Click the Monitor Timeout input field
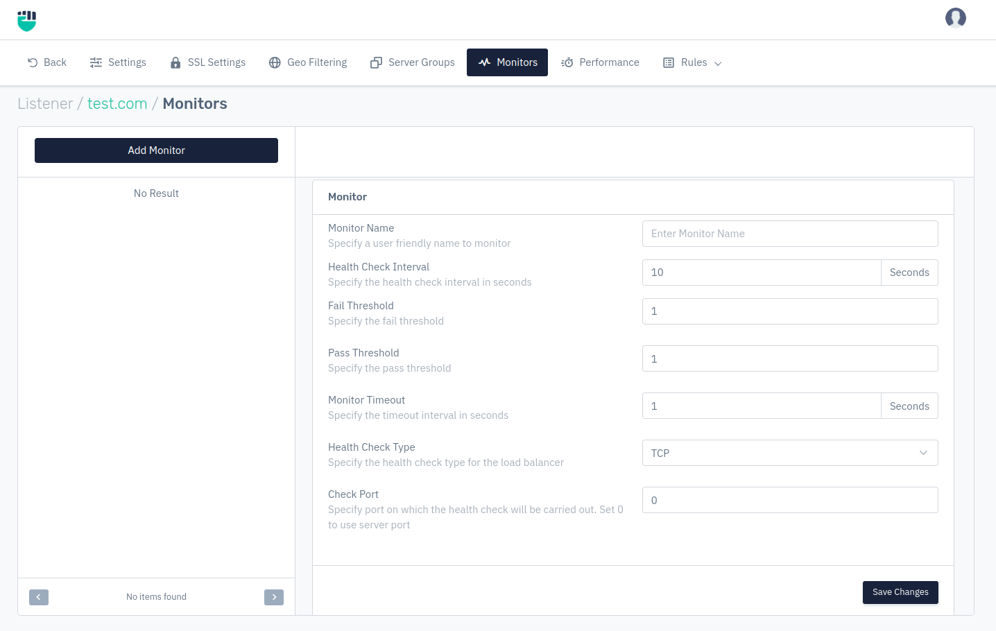 tap(762, 406)
